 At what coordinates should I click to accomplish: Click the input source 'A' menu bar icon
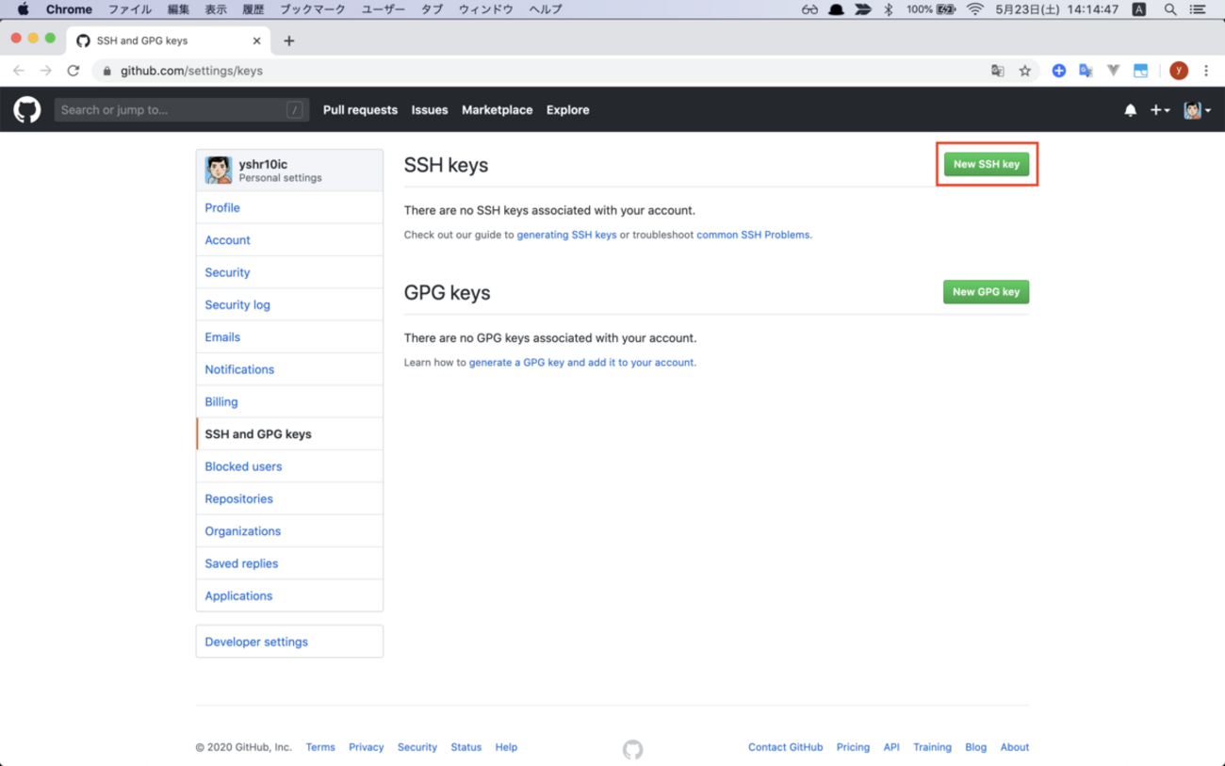pos(1139,9)
